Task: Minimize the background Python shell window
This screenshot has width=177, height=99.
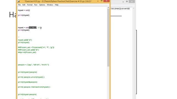Action: click(x=123, y=2)
